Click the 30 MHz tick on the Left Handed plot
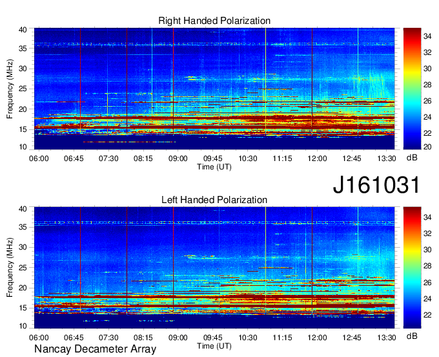439x357 pixels. coord(23,247)
